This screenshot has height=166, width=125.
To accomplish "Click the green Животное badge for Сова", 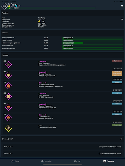I will point(117,125).
